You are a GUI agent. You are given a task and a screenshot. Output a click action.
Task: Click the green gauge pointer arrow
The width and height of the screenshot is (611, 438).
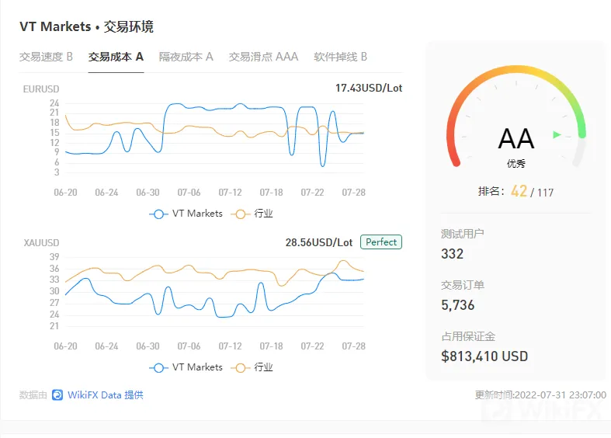click(557, 135)
